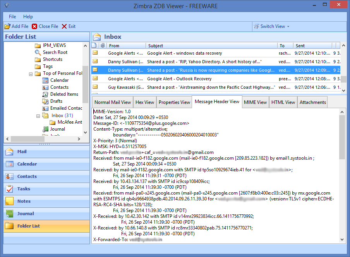Open Contacts in the navigation pane
350x257 pixels.
coord(46,176)
